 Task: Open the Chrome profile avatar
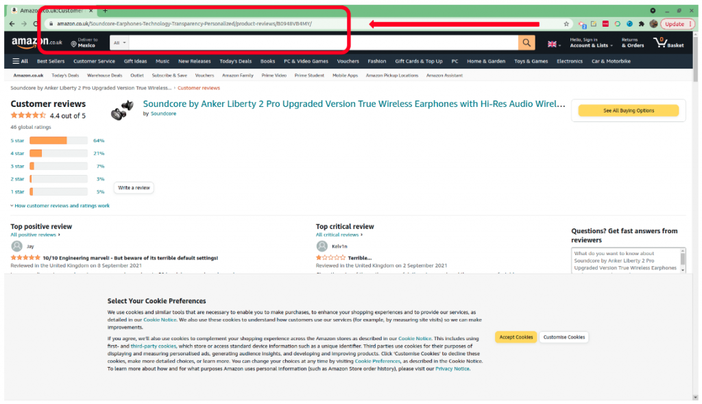point(653,24)
